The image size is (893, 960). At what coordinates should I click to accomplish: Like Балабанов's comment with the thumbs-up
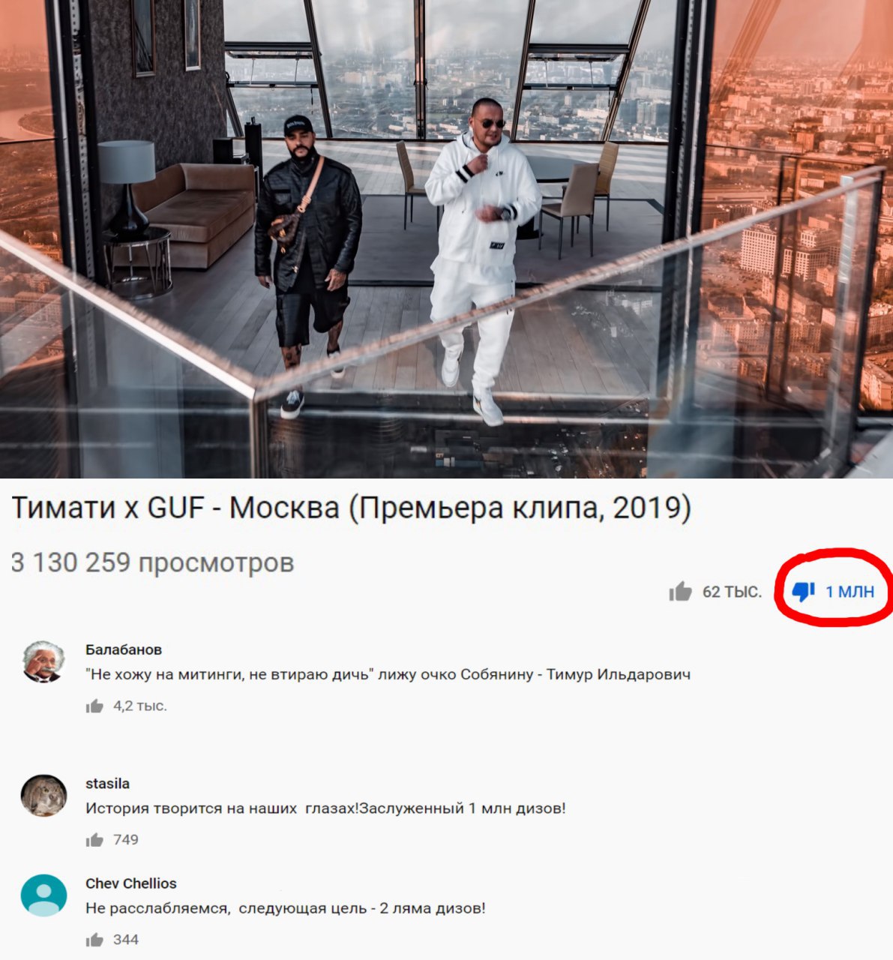click(x=94, y=706)
